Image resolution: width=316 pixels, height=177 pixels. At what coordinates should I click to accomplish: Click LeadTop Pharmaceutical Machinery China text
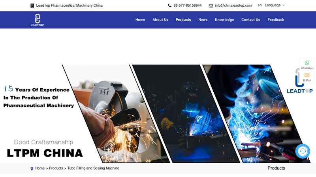[70, 6]
